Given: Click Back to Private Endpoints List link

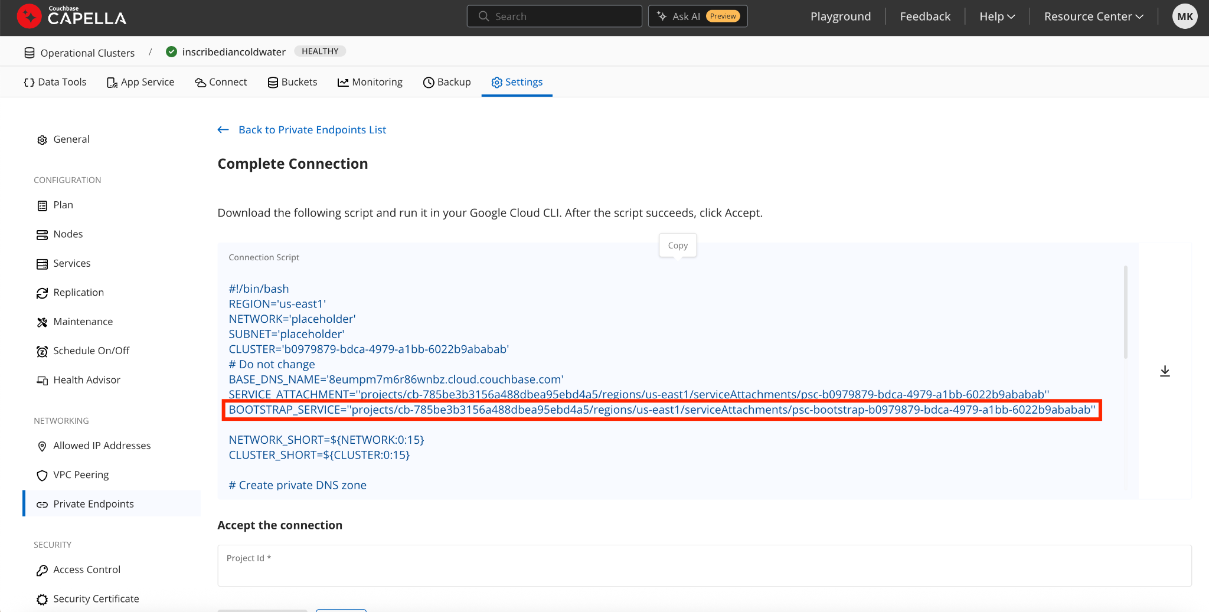Looking at the screenshot, I should pos(312,130).
